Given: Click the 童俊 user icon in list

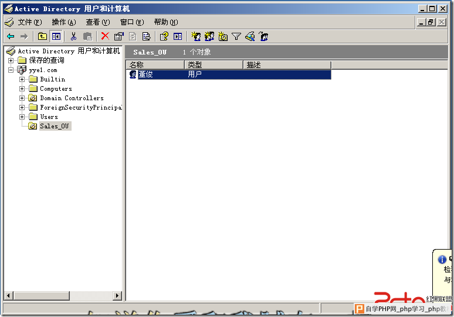Looking at the screenshot, I should tap(133, 74).
